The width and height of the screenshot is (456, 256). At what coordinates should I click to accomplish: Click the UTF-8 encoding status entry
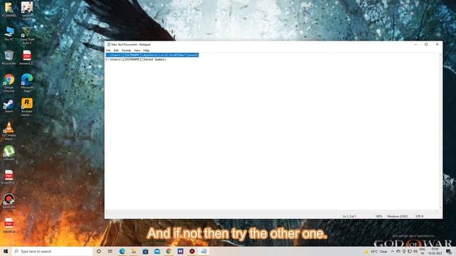click(420, 216)
